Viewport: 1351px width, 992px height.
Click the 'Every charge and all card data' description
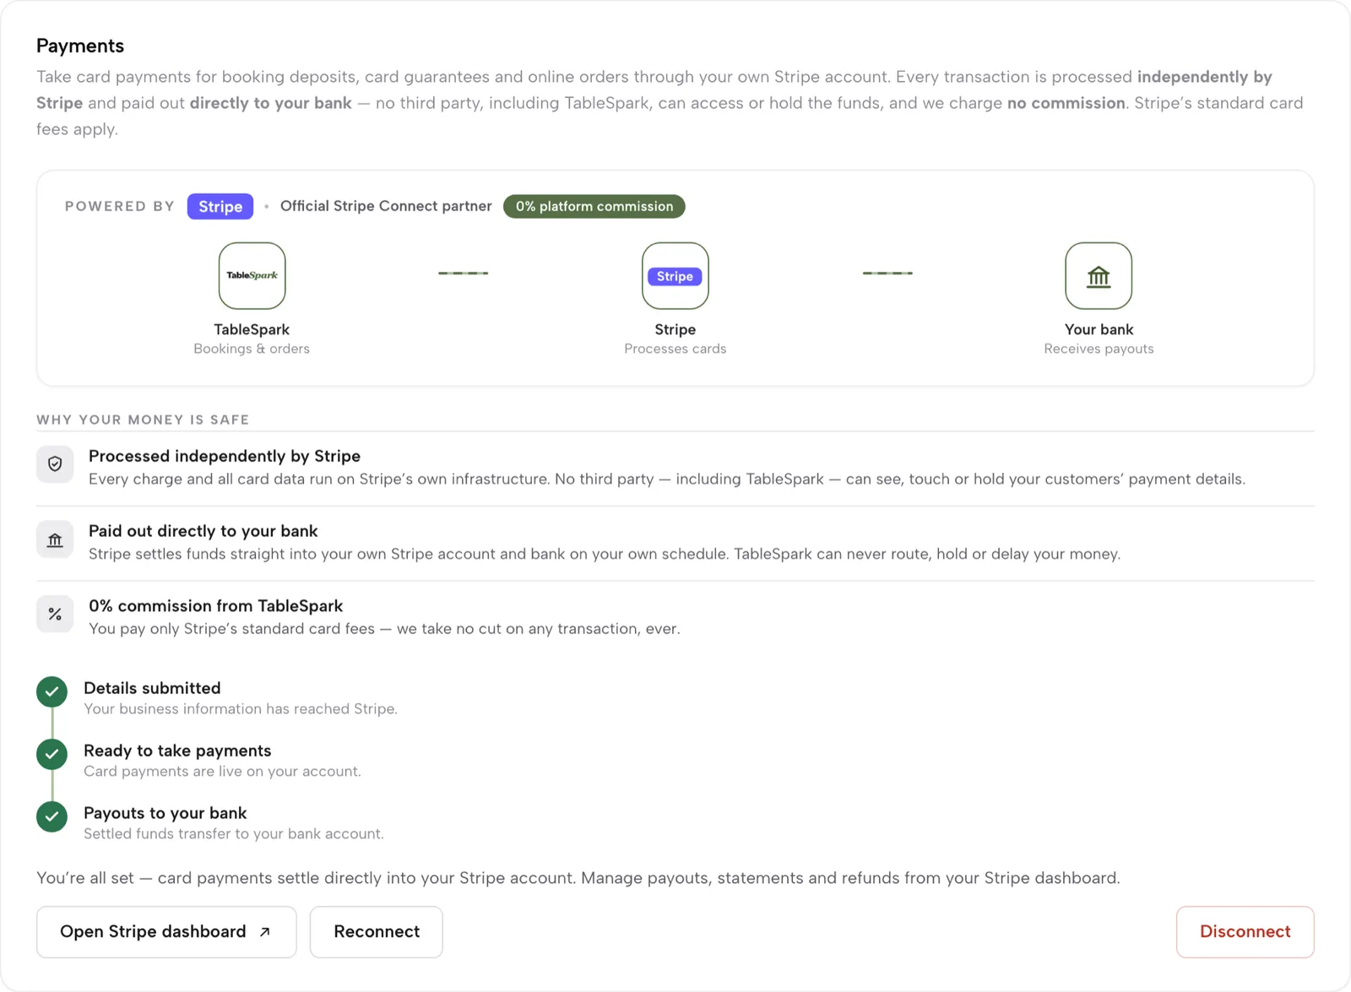pyautogui.click(x=667, y=480)
